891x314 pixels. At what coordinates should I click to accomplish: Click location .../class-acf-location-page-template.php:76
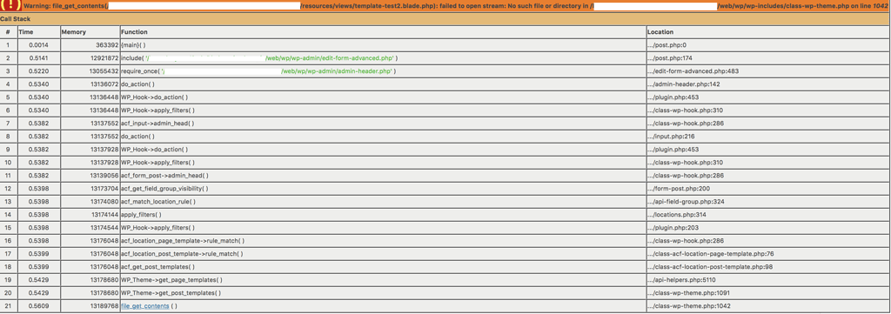pyautogui.click(x=711, y=254)
